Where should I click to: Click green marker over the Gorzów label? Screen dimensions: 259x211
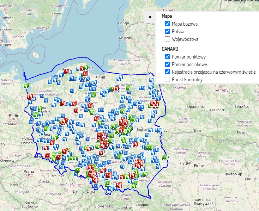pyautogui.click(x=40, y=109)
